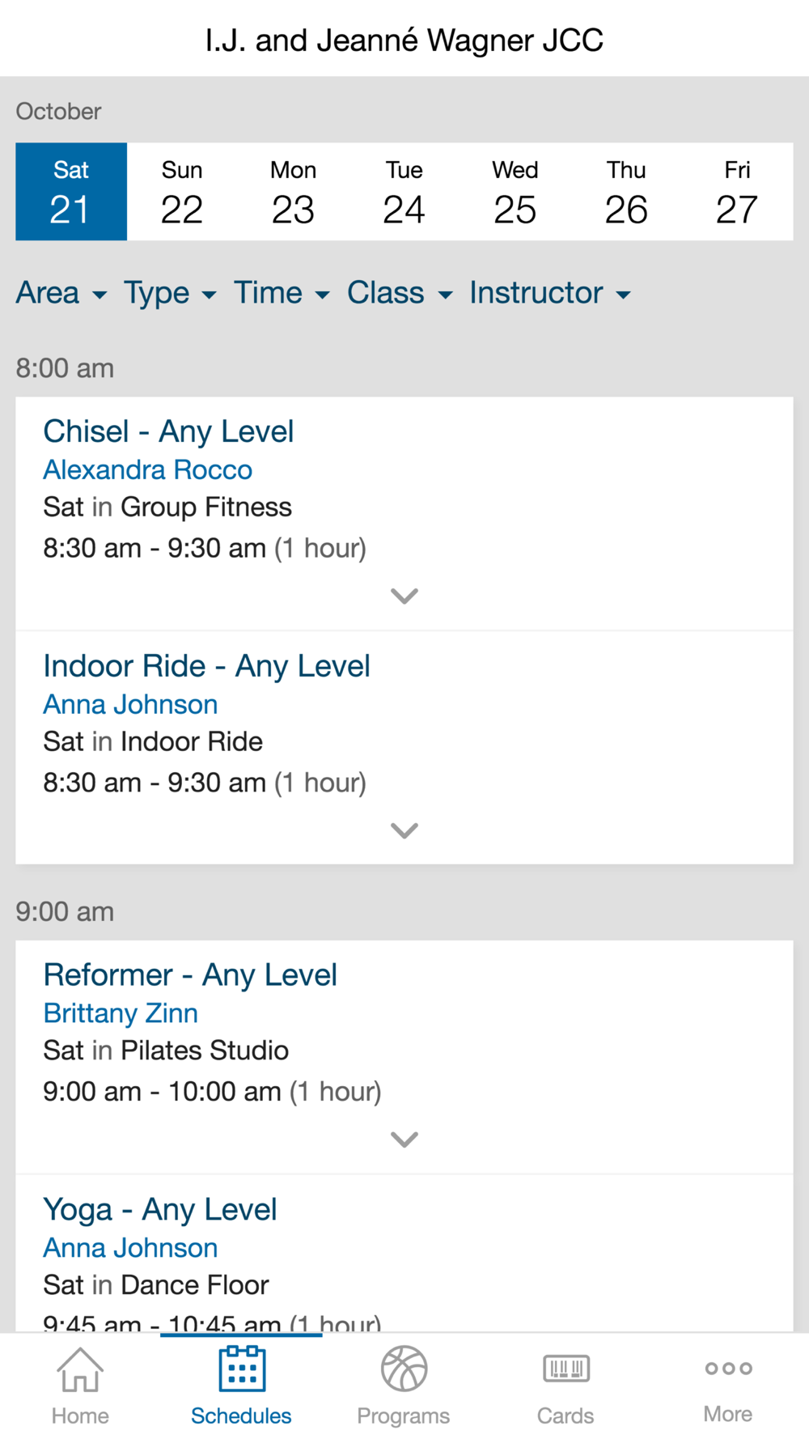Open instructor Alexandra Rocco's link
Screen dimensions: 809x1439
click(x=148, y=470)
